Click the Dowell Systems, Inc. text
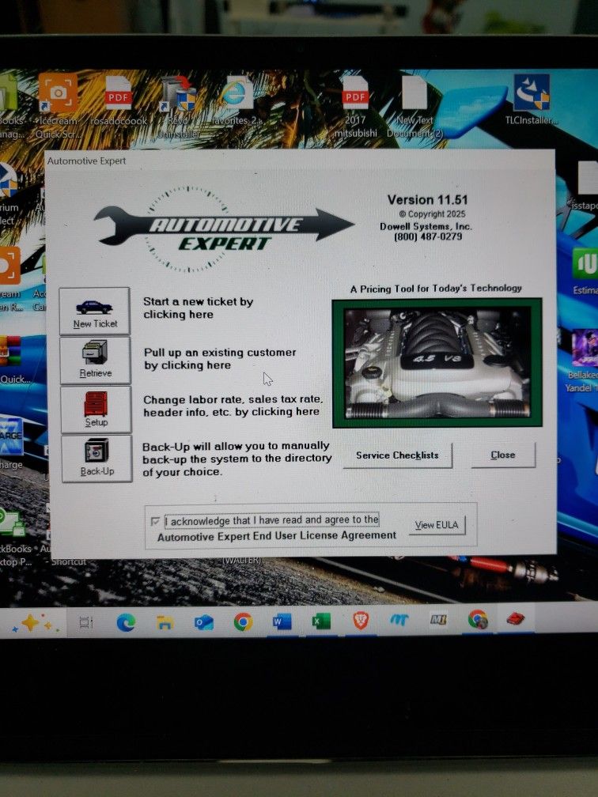Viewport: 598px width, 797px height. [x=426, y=226]
